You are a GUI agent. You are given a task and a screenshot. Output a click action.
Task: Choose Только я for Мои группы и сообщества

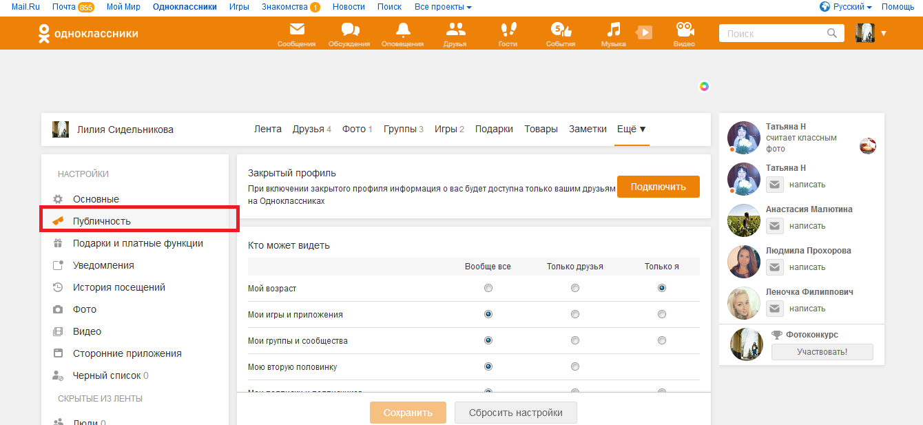[662, 341]
